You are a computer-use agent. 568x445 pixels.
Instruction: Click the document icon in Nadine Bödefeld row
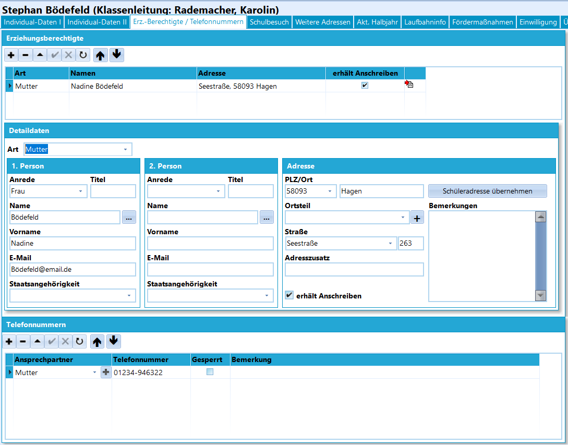(x=409, y=84)
